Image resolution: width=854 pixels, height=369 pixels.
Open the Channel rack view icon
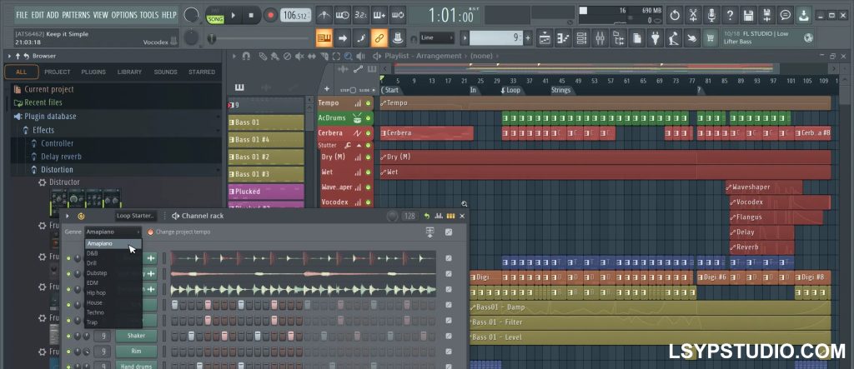click(x=581, y=38)
